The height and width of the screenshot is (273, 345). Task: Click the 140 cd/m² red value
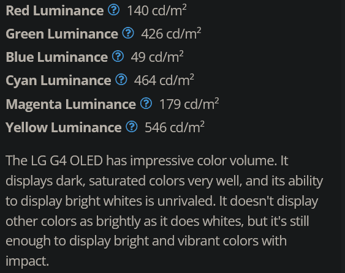[x=157, y=10]
